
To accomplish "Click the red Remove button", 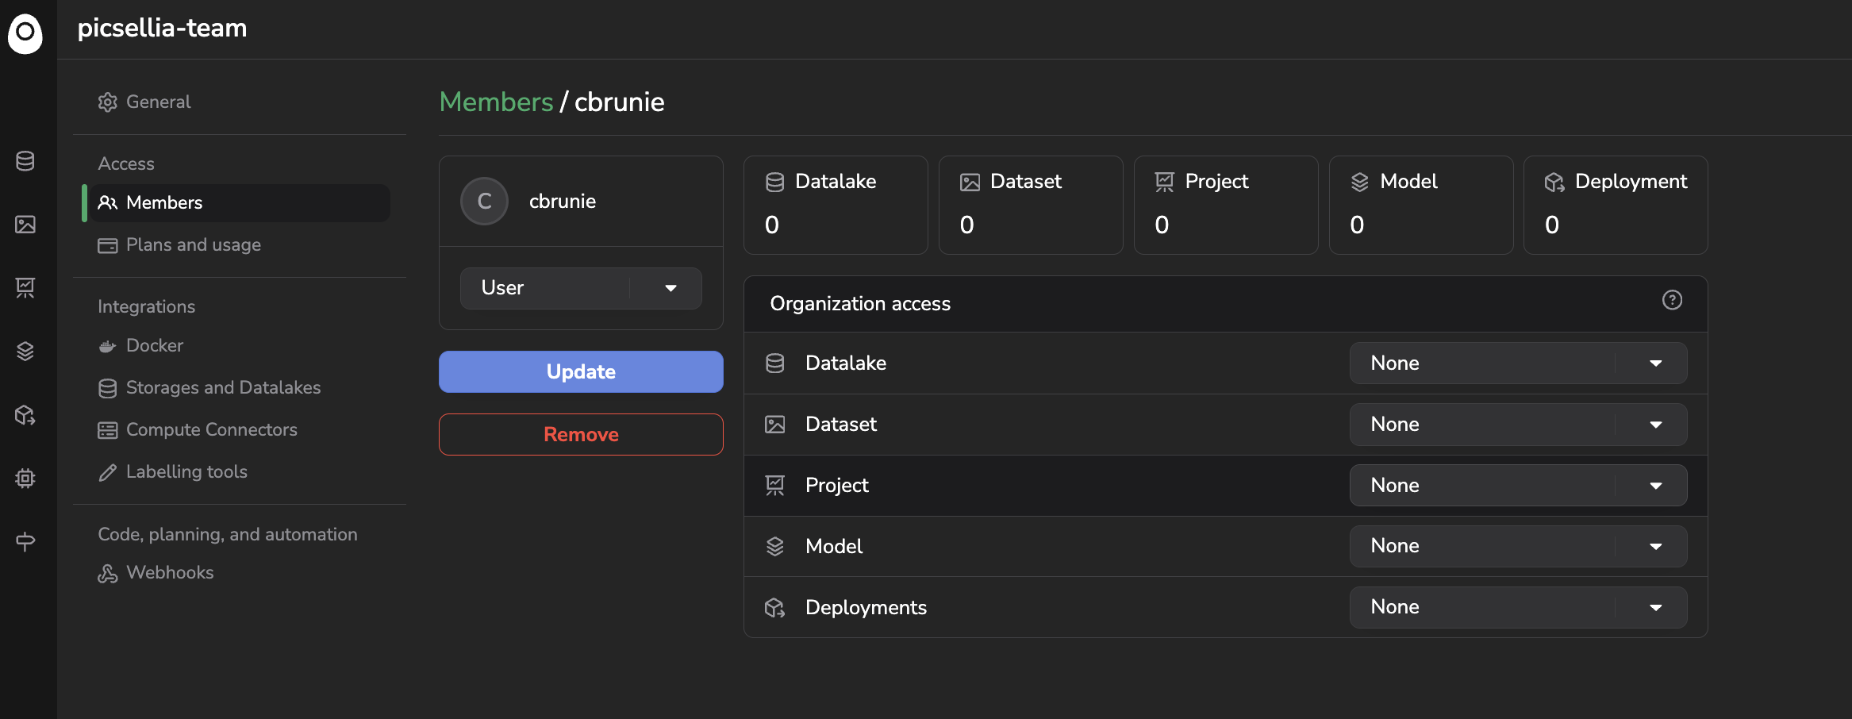I will point(581,434).
